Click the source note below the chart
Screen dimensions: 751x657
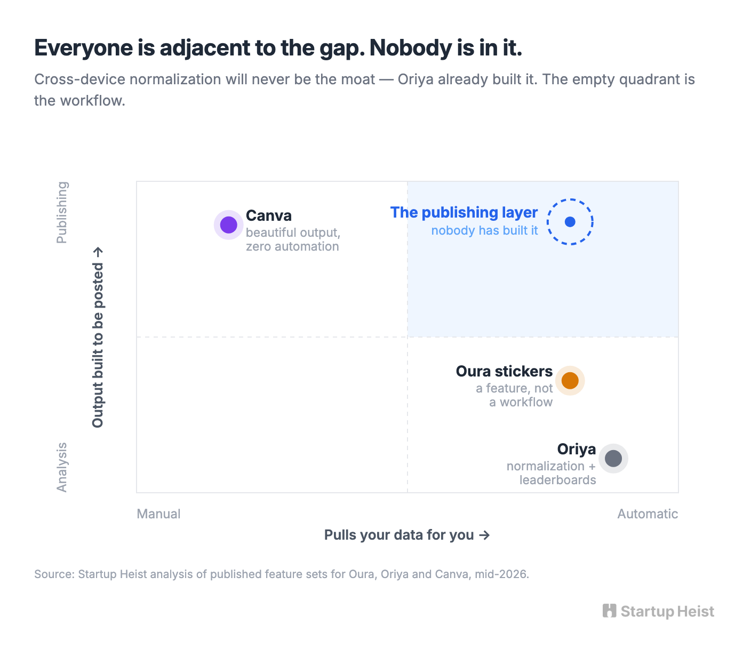282,574
